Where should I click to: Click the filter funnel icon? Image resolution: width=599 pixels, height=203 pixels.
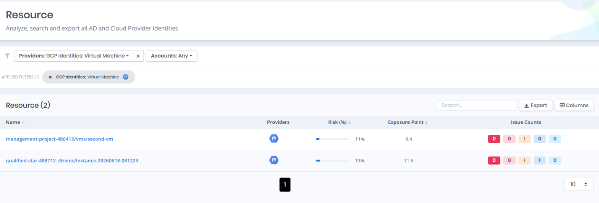(x=7, y=56)
